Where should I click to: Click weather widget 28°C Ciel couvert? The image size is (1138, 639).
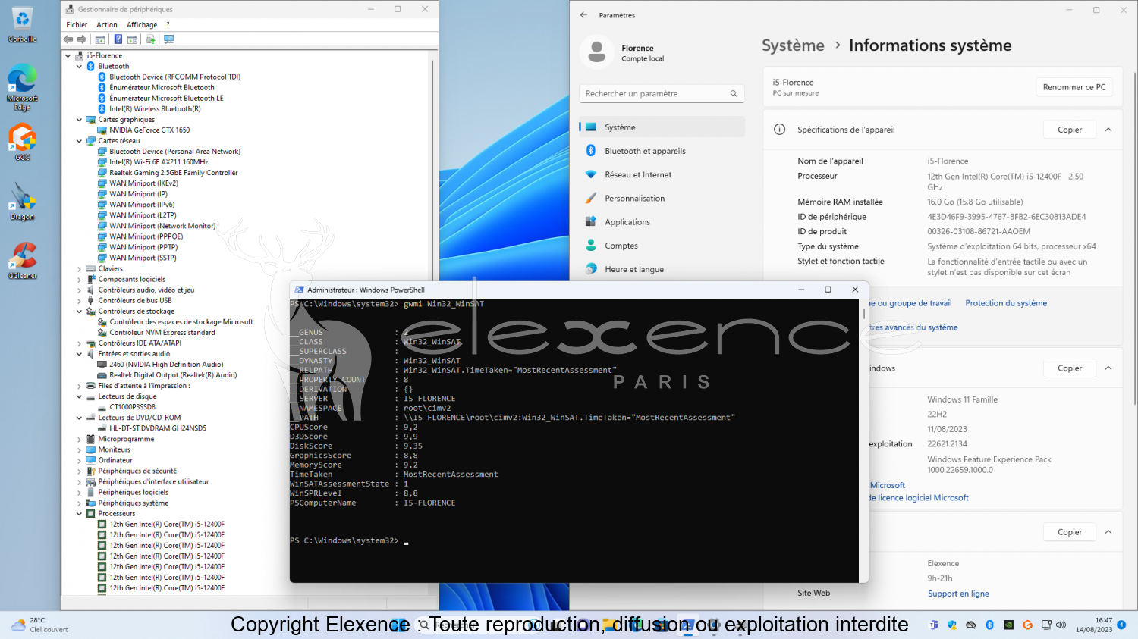tap(40, 625)
